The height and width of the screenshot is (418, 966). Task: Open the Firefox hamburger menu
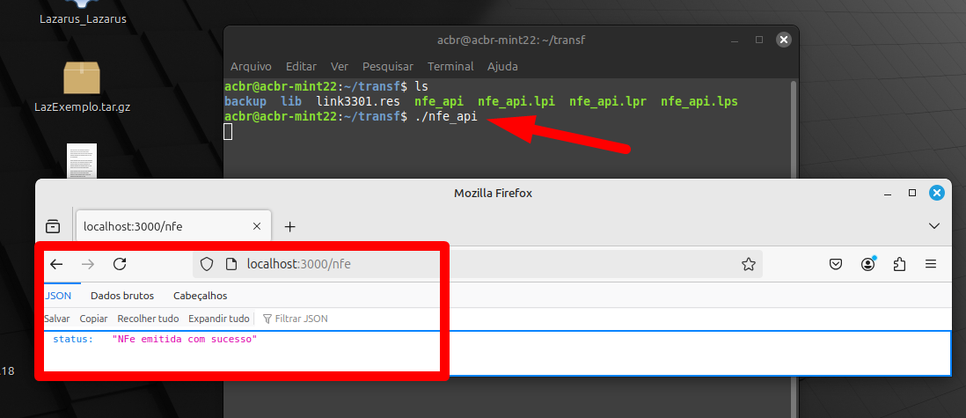coord(931,265)
